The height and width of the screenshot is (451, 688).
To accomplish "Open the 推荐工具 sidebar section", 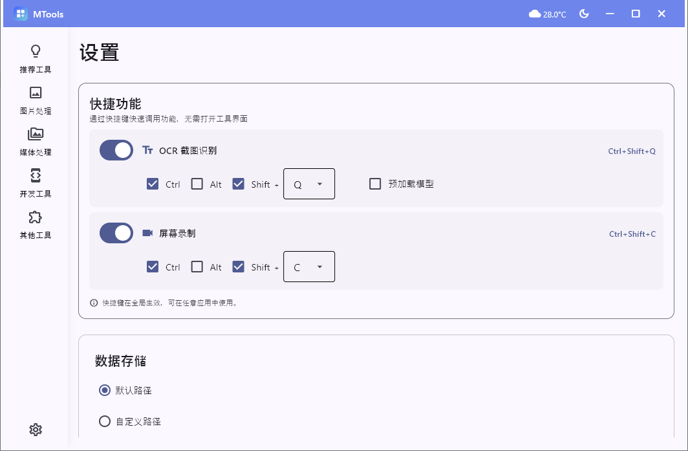I will (x=36, y=59).
